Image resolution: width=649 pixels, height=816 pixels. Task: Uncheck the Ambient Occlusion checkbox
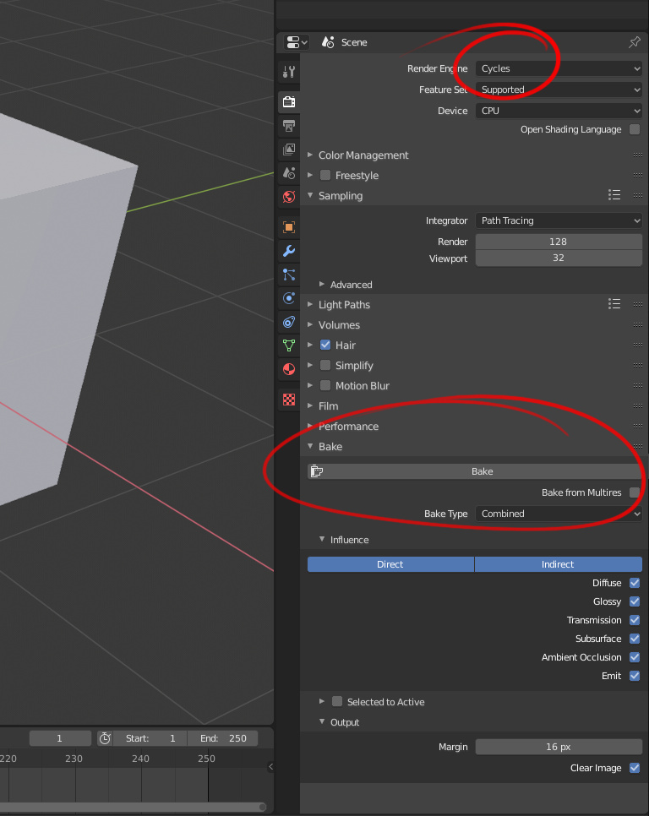[635, 657]
